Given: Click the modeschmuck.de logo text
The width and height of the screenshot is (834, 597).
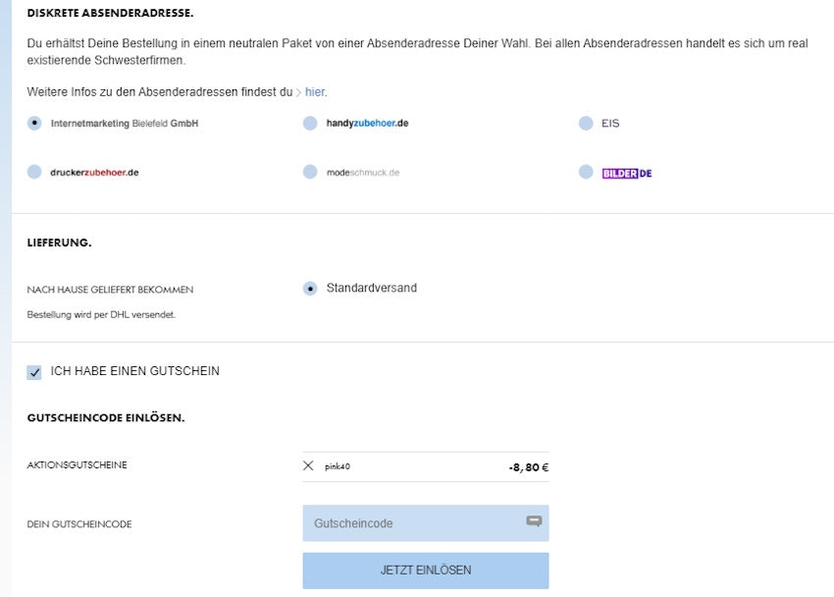Looking at the screenshot, I should 363,173.
